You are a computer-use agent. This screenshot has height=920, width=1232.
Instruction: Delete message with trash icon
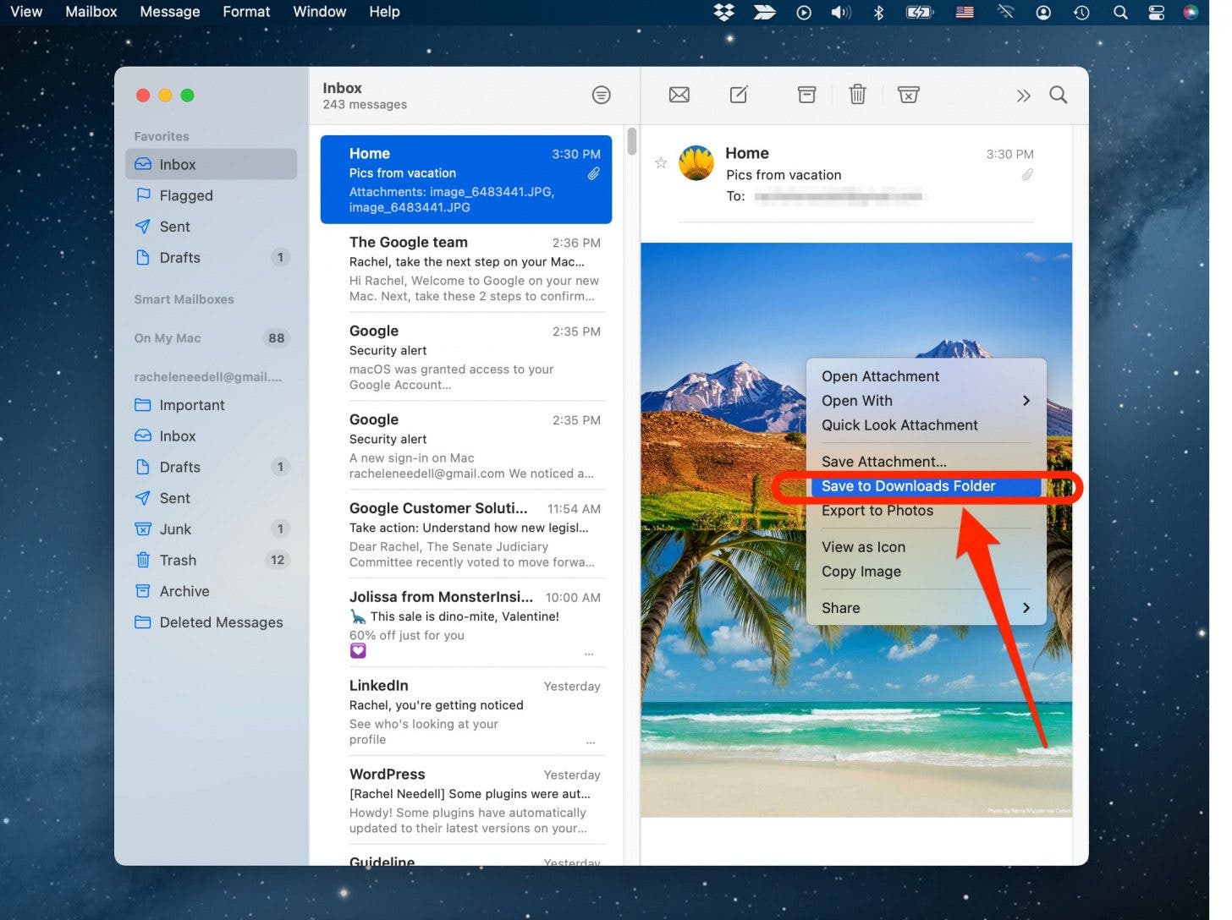pos(857,95)
